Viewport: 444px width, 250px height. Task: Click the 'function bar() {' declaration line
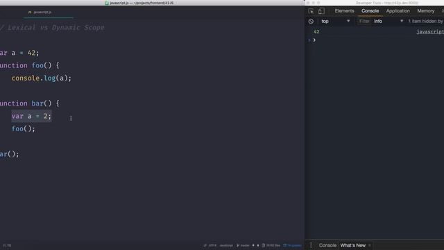click(30, 103)
